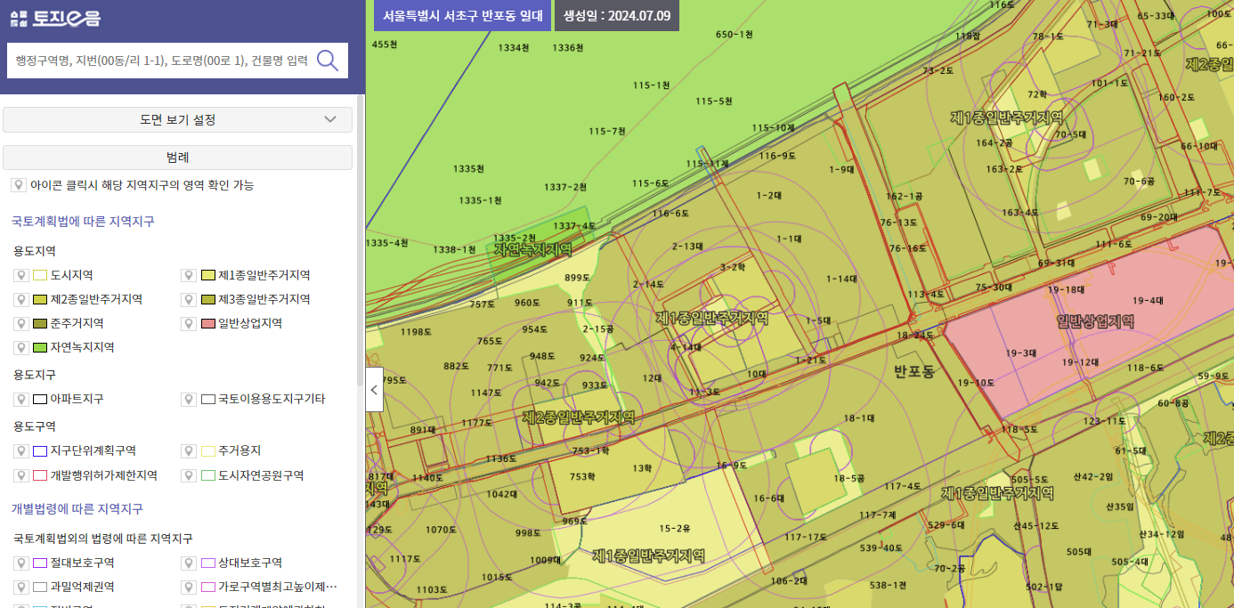Screen dimensions: 1234x608
Task: Click the location pin icon for 준주거지역
Action: coord(20,323)
